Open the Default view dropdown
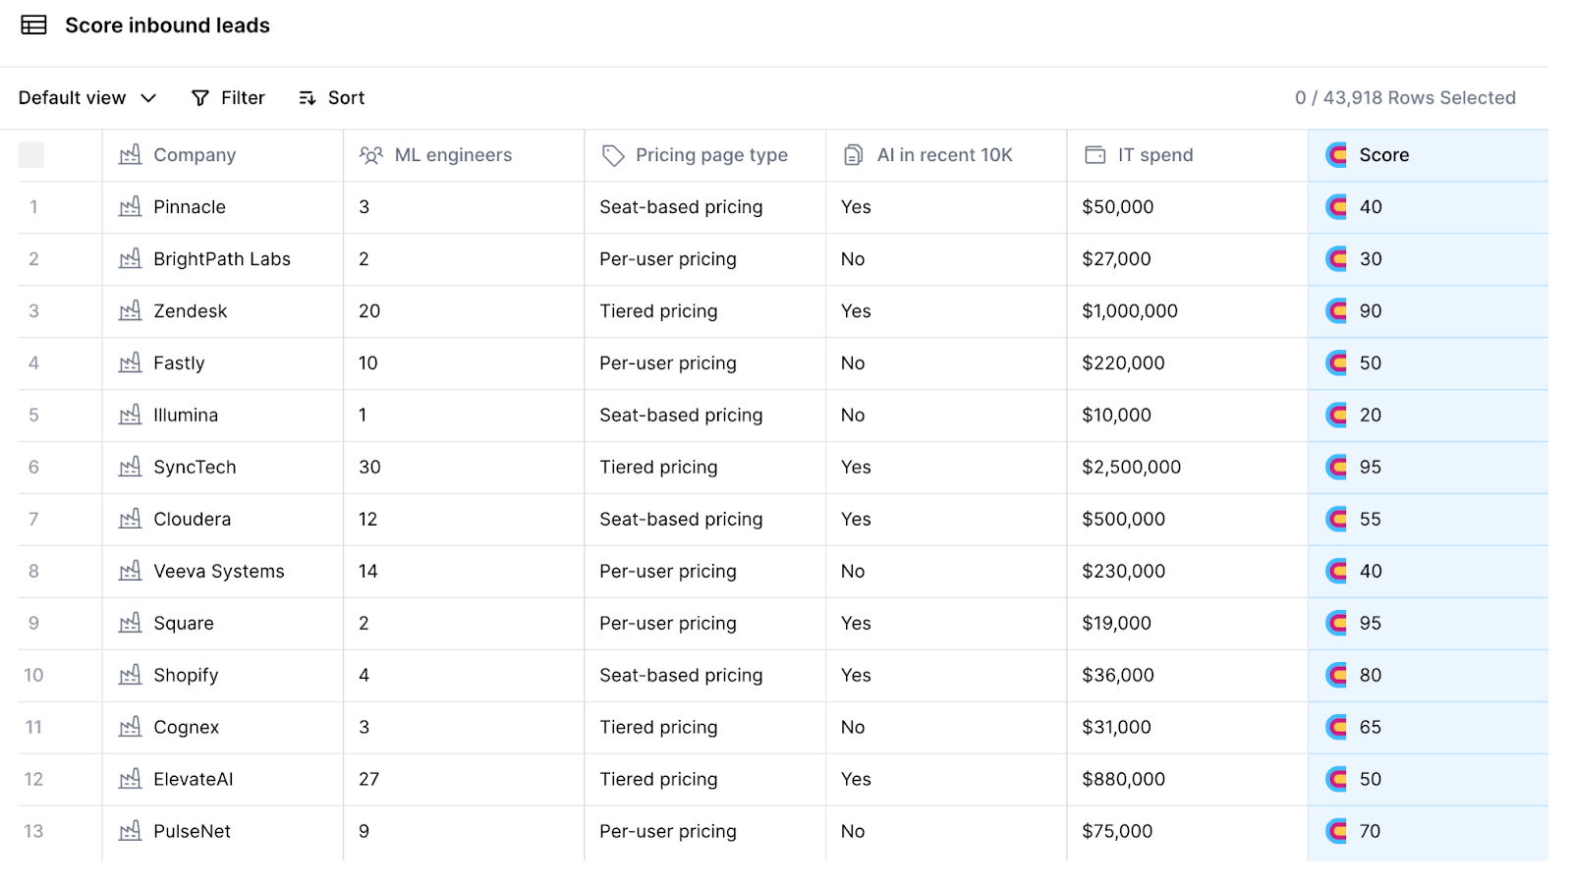 73,98
